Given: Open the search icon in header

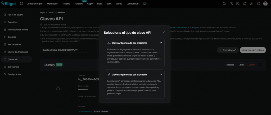Looking at the screenshot, I should (224, 4).
